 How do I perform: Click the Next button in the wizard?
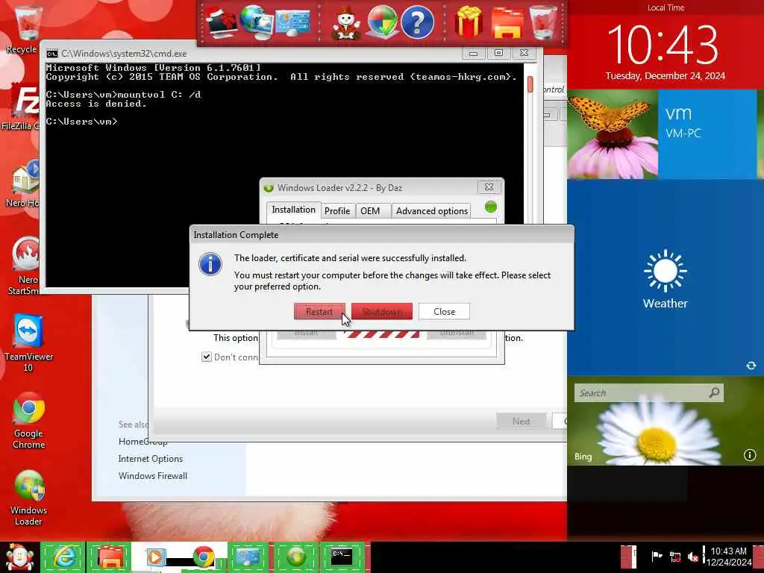click(521, 421)
